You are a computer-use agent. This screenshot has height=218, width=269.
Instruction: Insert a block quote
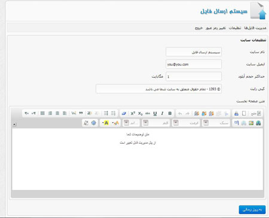(81, 113)
